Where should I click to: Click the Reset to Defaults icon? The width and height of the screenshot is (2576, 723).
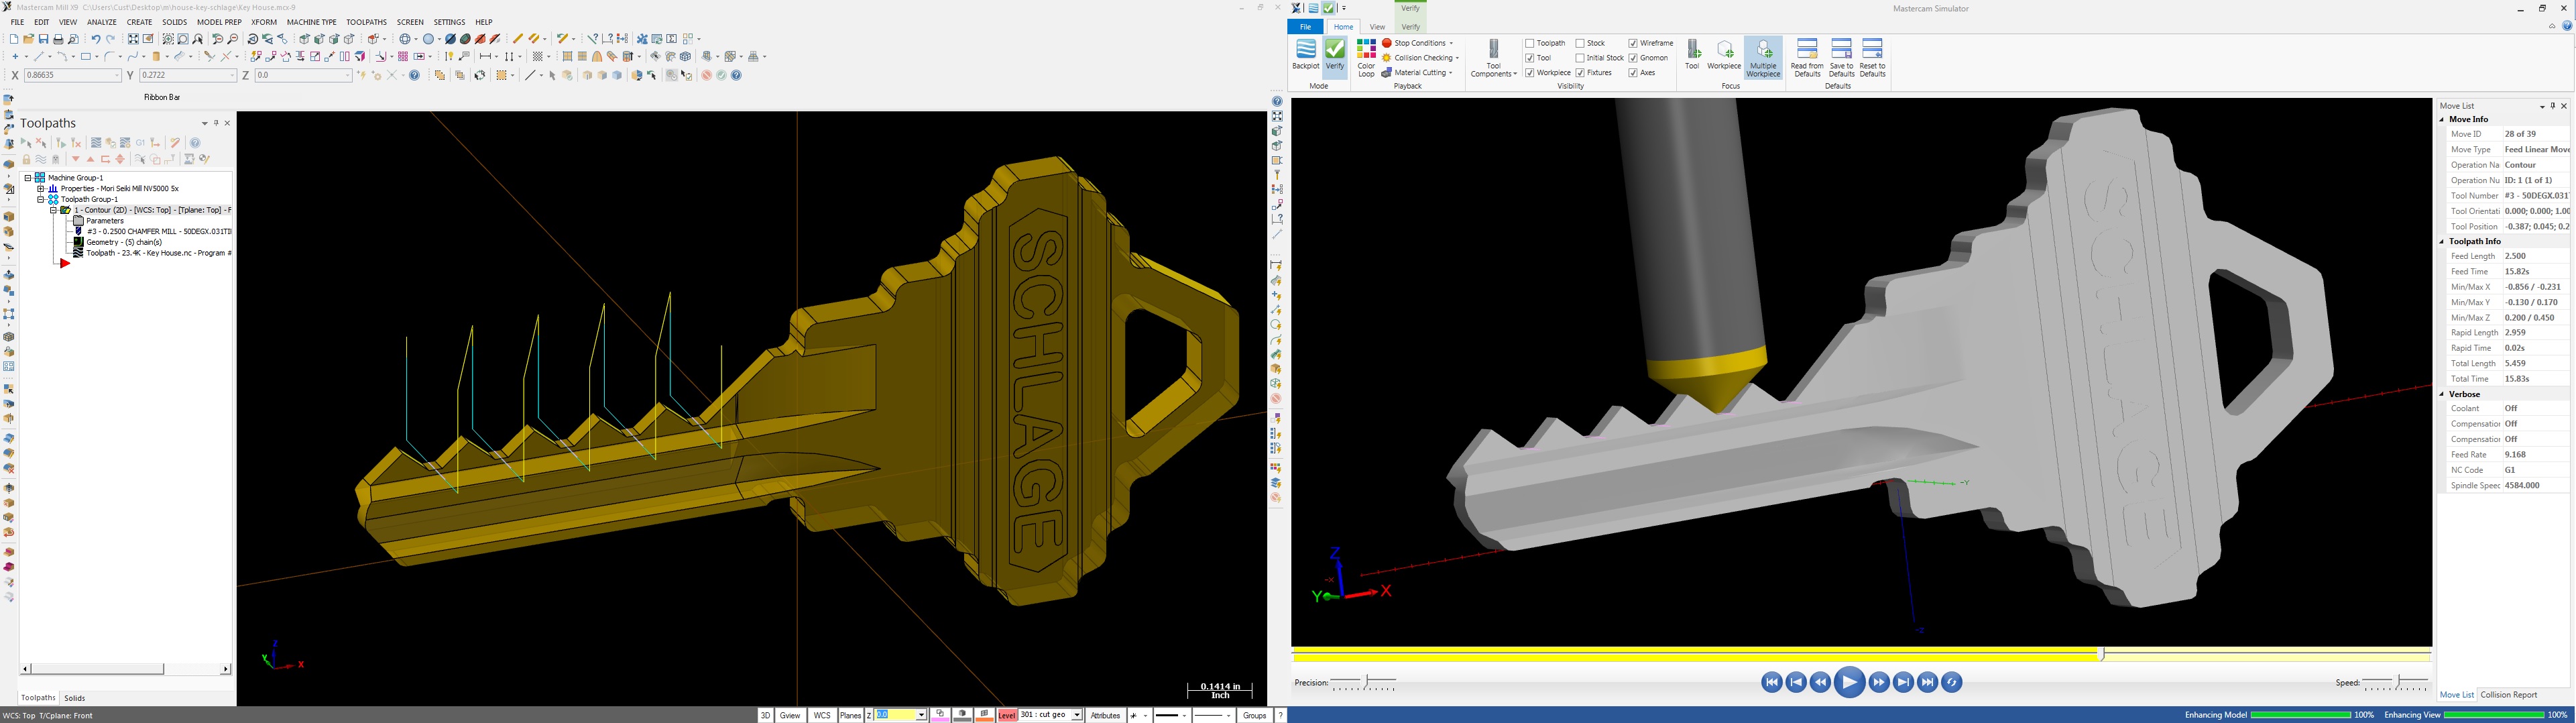1873,58
